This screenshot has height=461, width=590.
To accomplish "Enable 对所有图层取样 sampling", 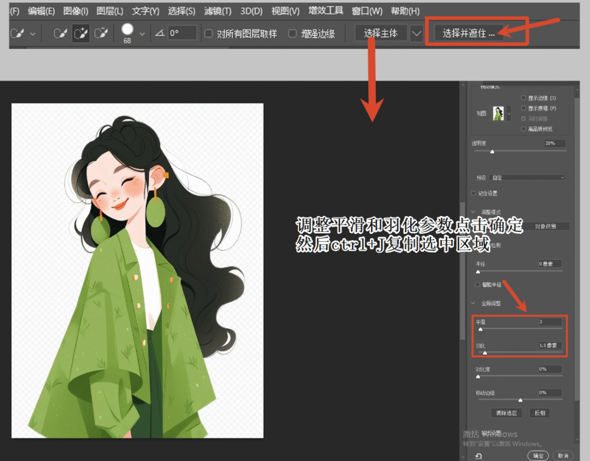I will pyautogui.click(x=208, y=33).
